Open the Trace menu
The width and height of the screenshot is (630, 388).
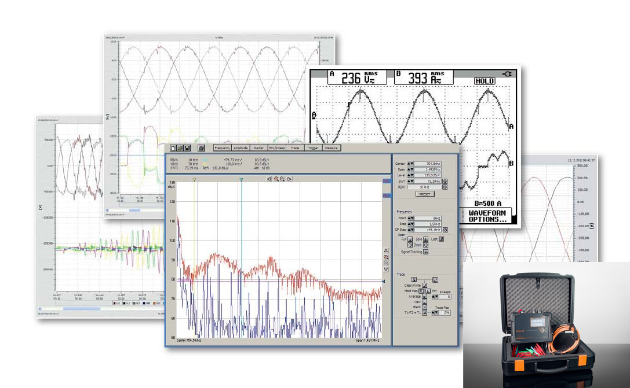click(295, 148)
